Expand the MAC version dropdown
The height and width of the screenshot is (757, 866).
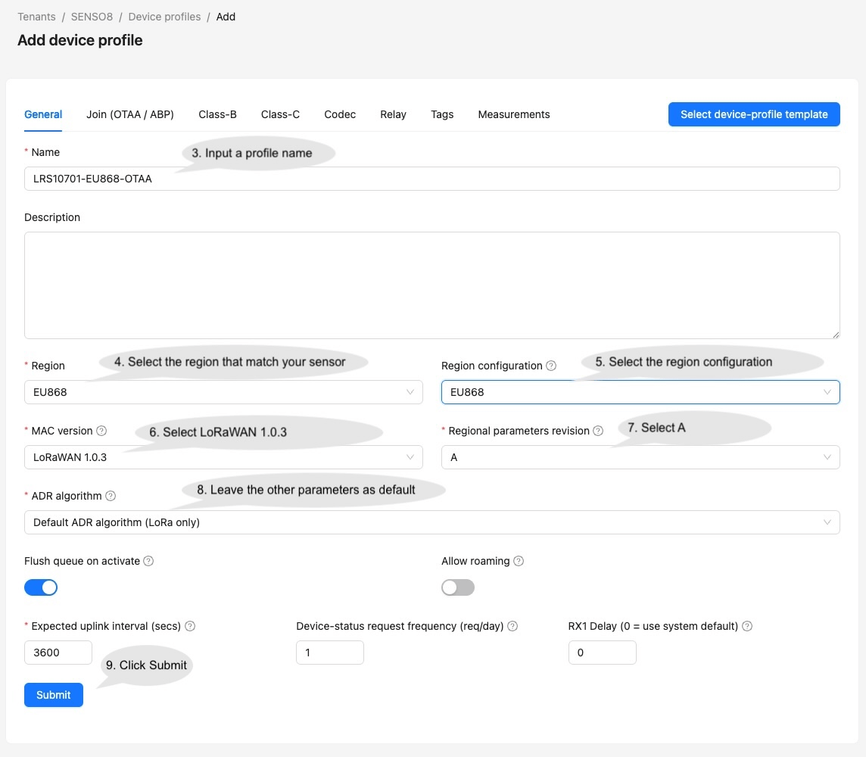tap(223, 457)
